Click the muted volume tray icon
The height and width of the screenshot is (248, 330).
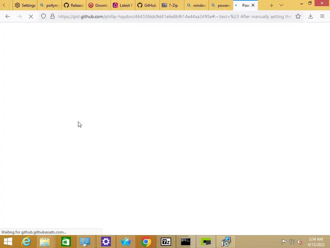300,242
